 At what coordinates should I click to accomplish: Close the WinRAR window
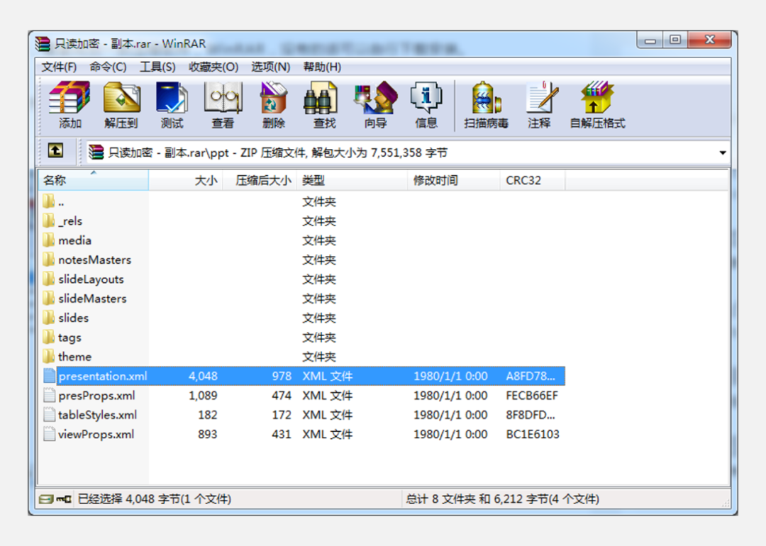pos(710,40)
